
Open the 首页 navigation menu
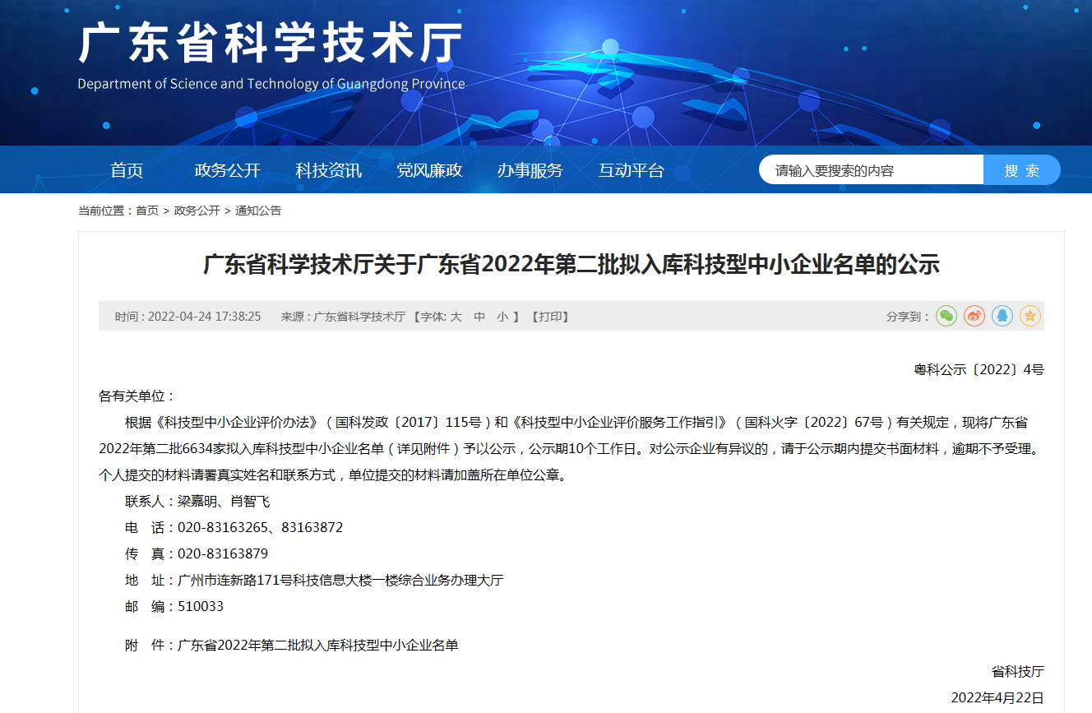coord(127,170)
